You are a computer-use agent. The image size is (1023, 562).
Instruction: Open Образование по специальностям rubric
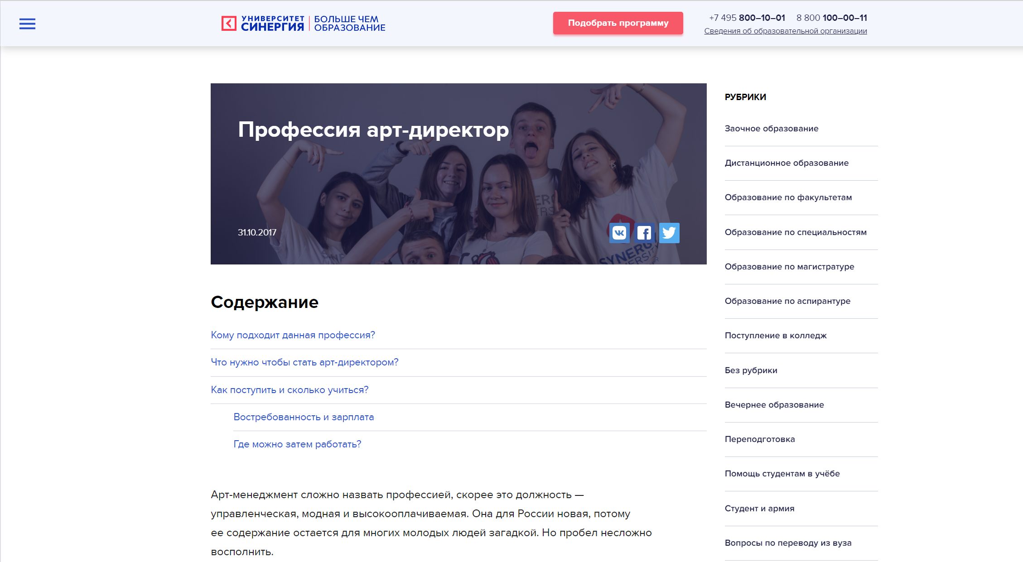coord(796,232)
